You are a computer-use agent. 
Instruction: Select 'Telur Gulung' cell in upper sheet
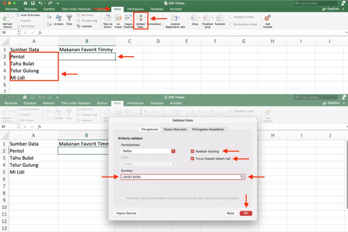point(34,71)
